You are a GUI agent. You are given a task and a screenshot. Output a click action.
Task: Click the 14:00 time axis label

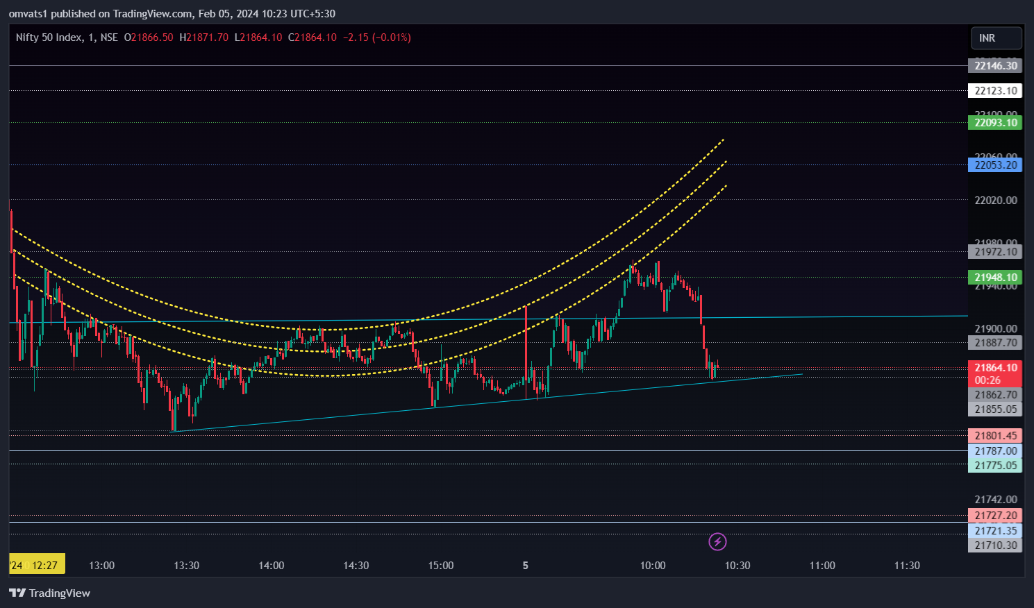pyautogui.click(x=272, y=566)
